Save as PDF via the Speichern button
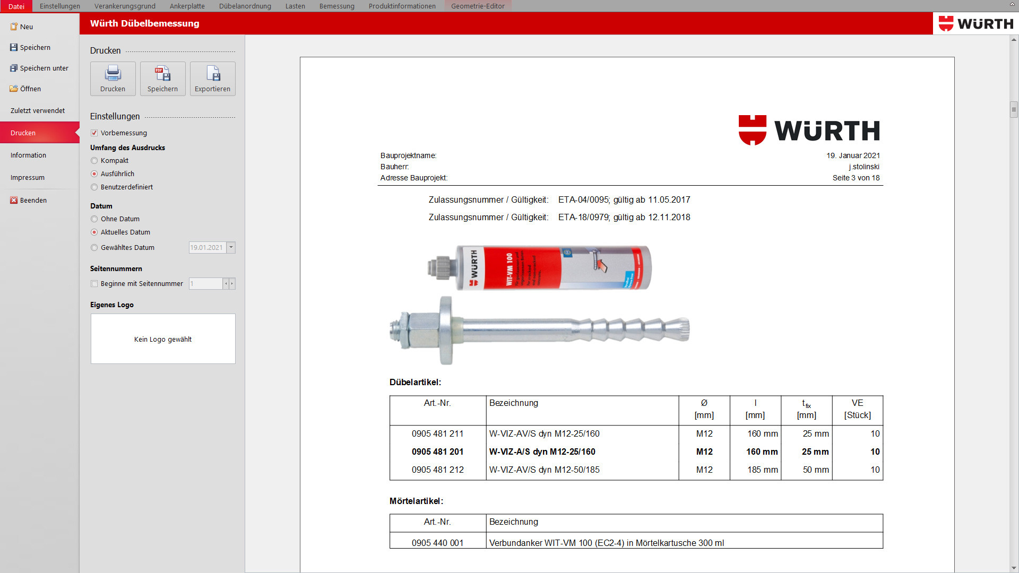 coord(162,79)
